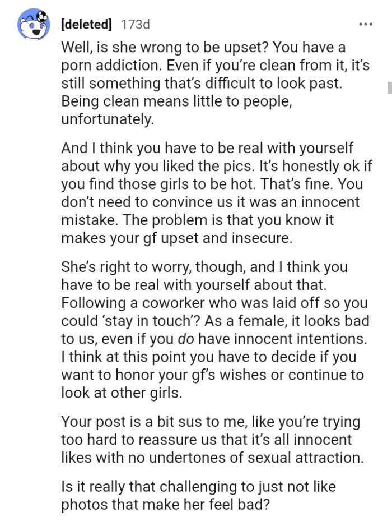This screenshot has width=392, height=526.
Task: Click the ellipsis options icon top right
Action: point(365,24)
